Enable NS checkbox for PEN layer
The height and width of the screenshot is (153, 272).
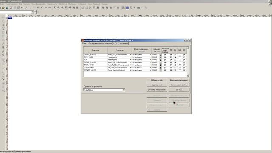[180, 60]
